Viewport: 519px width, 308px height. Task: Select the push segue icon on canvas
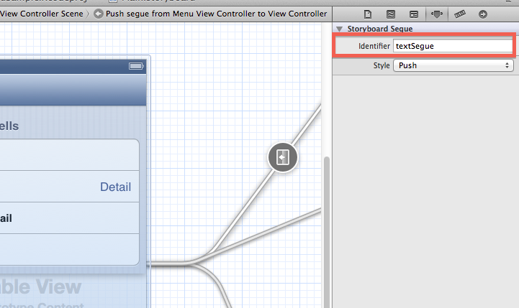click(283, 157)
